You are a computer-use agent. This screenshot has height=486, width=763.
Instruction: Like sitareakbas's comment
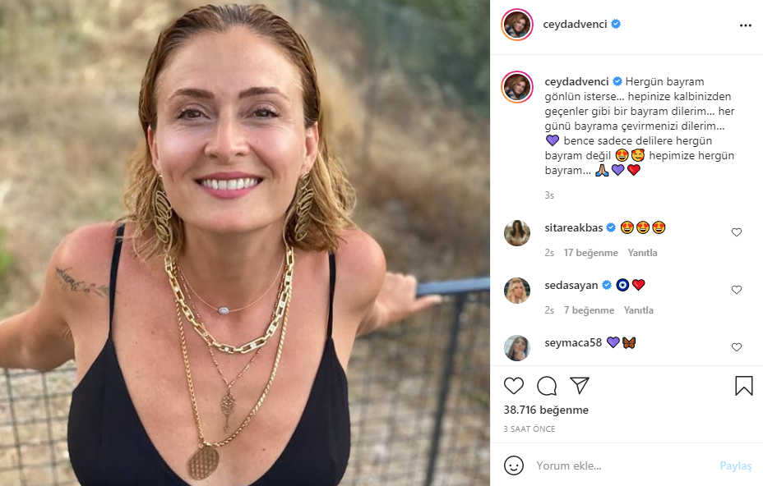[x=736, y=232]
